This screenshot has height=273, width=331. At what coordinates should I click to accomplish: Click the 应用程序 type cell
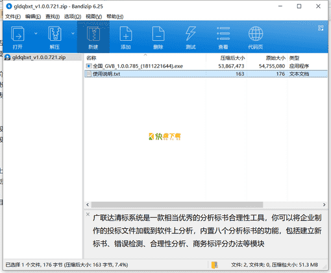coord(299,66)
